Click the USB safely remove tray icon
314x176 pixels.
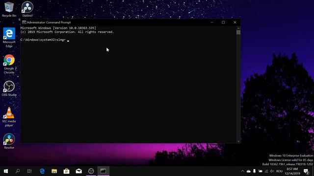click(254, 171)
